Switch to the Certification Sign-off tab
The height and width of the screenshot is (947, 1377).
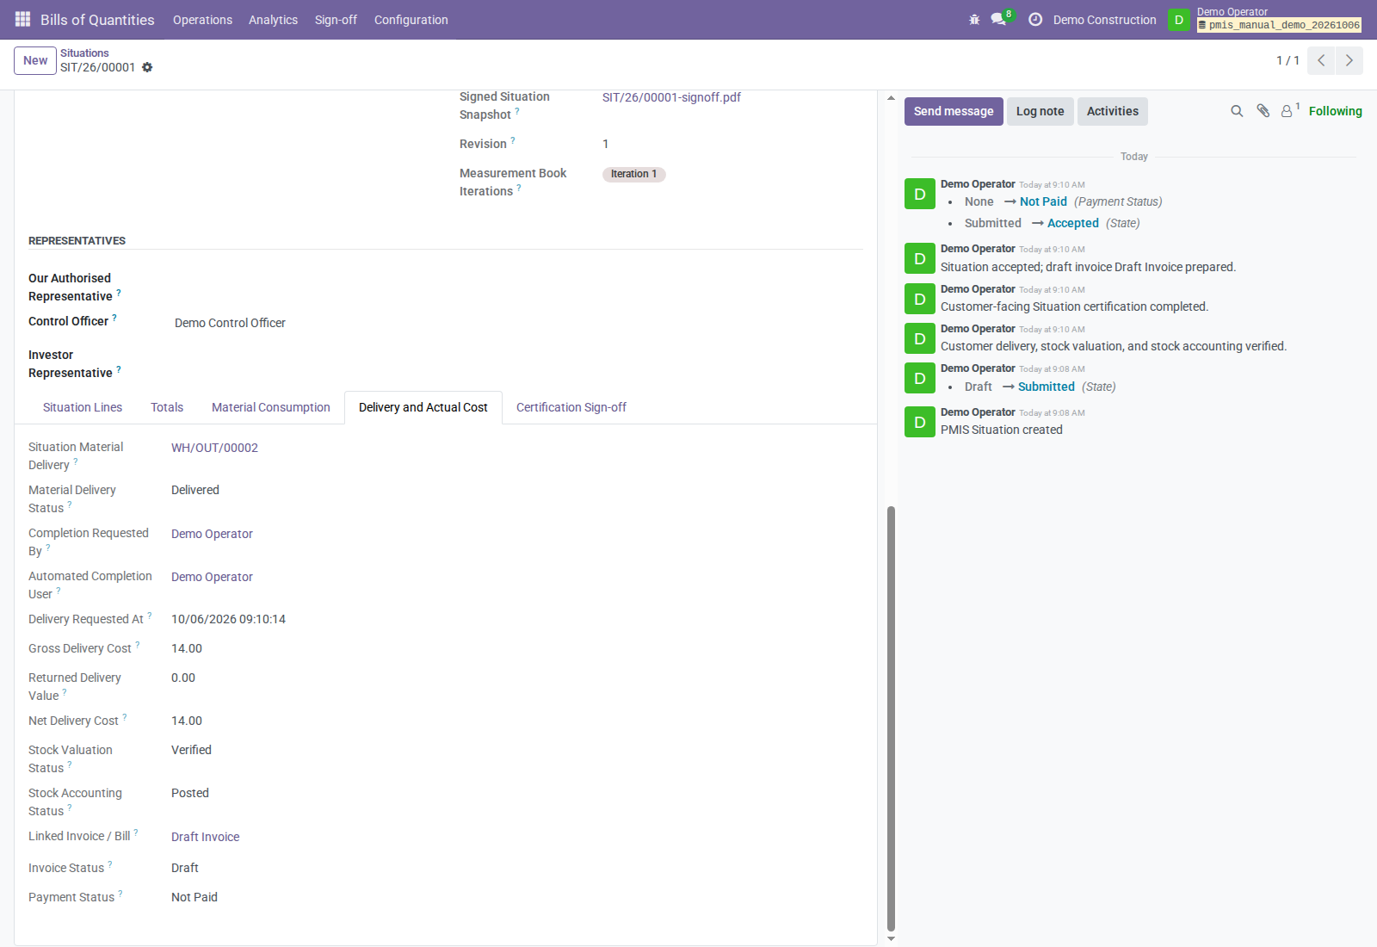click(x=571, y=407)
